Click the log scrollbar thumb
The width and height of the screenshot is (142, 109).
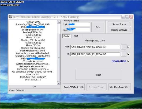click(x=59, y=58)
